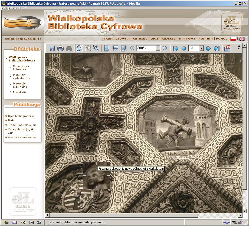Click the Mozilla window title bar icon
Viewport: 249px width, 226px height.
point(3,3)
